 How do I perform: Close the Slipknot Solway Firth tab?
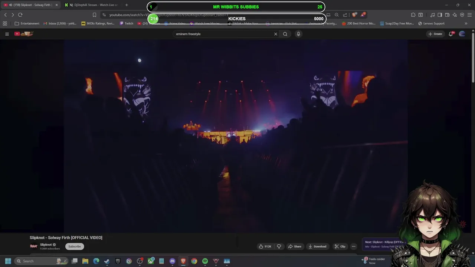point(56,5)
